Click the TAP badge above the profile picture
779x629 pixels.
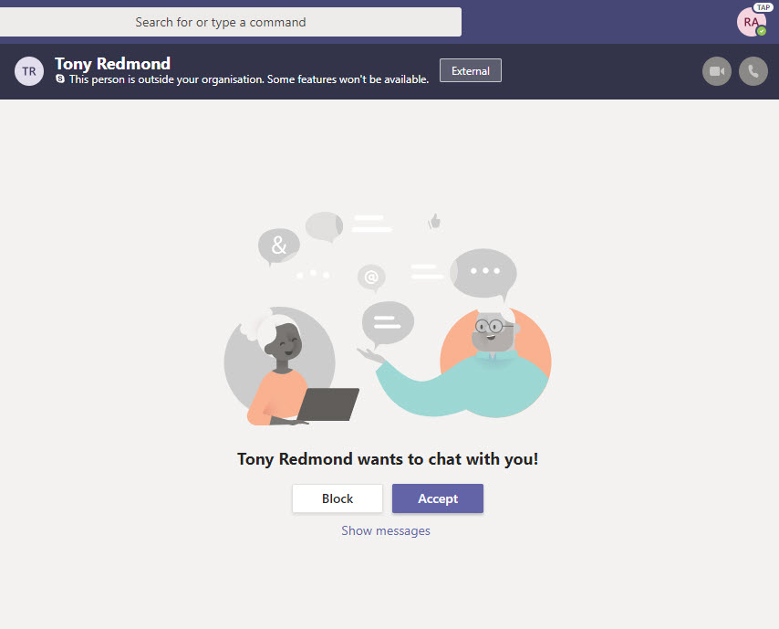(x=763, y=7)
